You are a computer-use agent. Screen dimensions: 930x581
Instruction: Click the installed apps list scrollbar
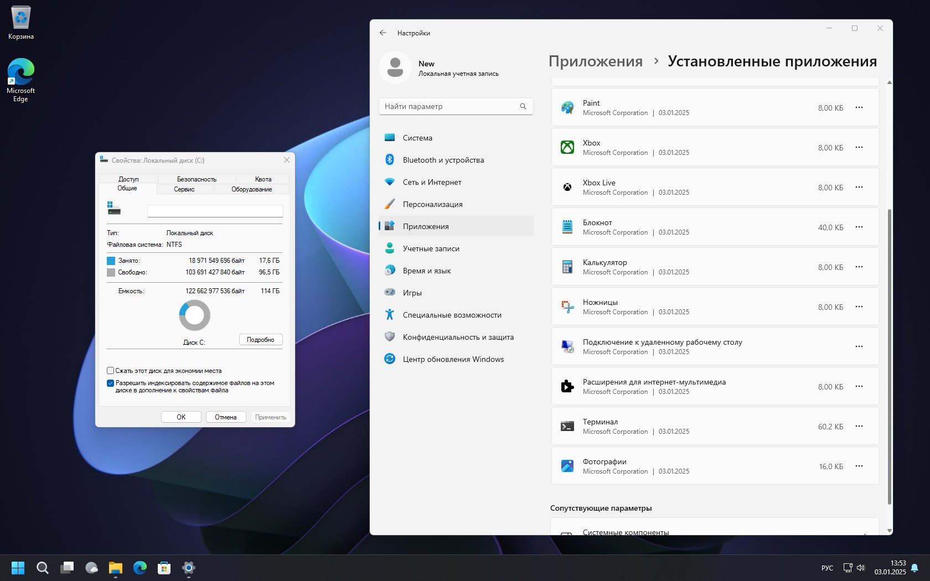click(x=890, y=356)
